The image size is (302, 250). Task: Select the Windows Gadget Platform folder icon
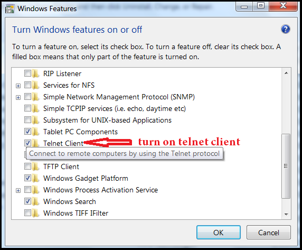pos(35,178)
